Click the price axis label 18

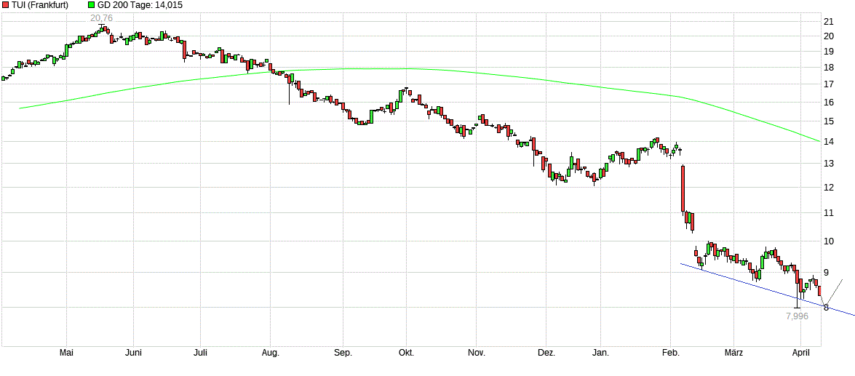pyautogui.click(x=828, y=68)
